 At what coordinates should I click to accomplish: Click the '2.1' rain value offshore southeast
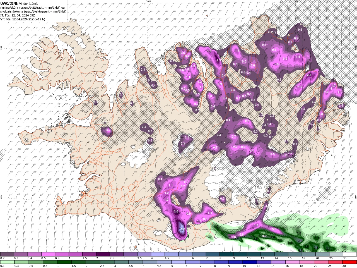(328, 248)
